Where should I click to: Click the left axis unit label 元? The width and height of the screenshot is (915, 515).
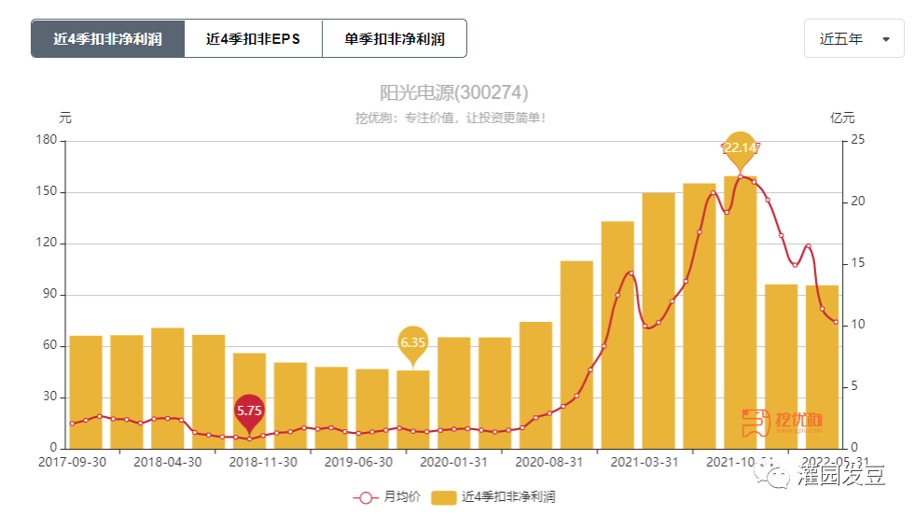click(64, 118)
